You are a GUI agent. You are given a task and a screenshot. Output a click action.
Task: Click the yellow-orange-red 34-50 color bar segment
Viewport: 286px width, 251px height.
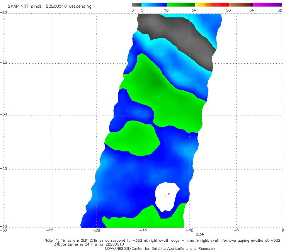212,5
